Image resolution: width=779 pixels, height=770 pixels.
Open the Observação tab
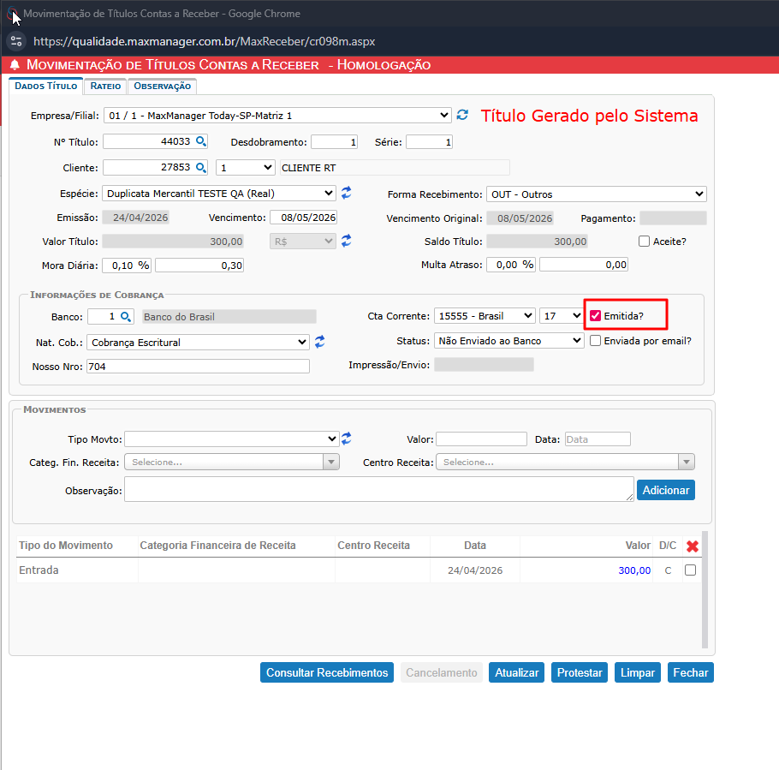coord(162,87)
